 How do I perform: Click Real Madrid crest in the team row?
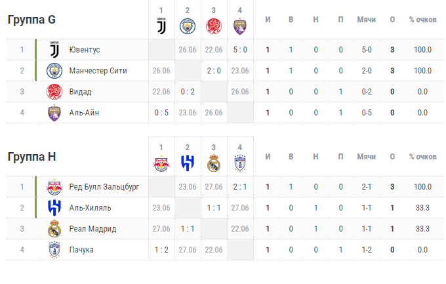(x=54, y=229)
